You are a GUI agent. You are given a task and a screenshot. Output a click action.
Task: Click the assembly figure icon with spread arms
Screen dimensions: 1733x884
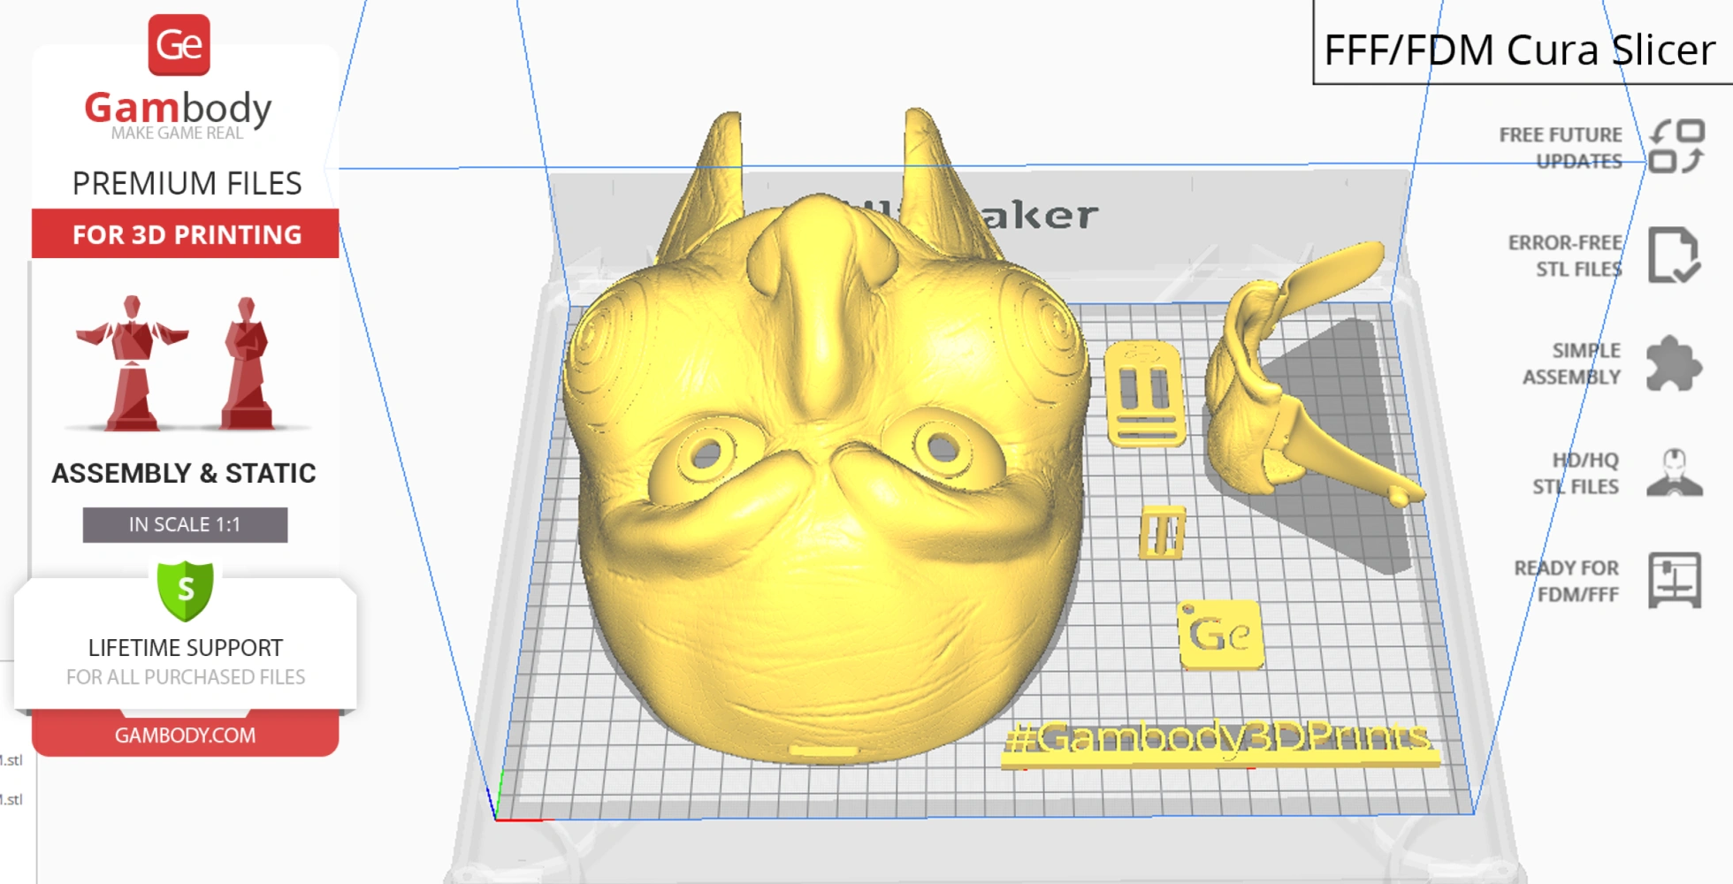coord(133,362)
